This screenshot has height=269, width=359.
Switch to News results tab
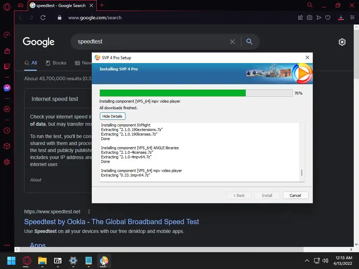tap(83, 63)
